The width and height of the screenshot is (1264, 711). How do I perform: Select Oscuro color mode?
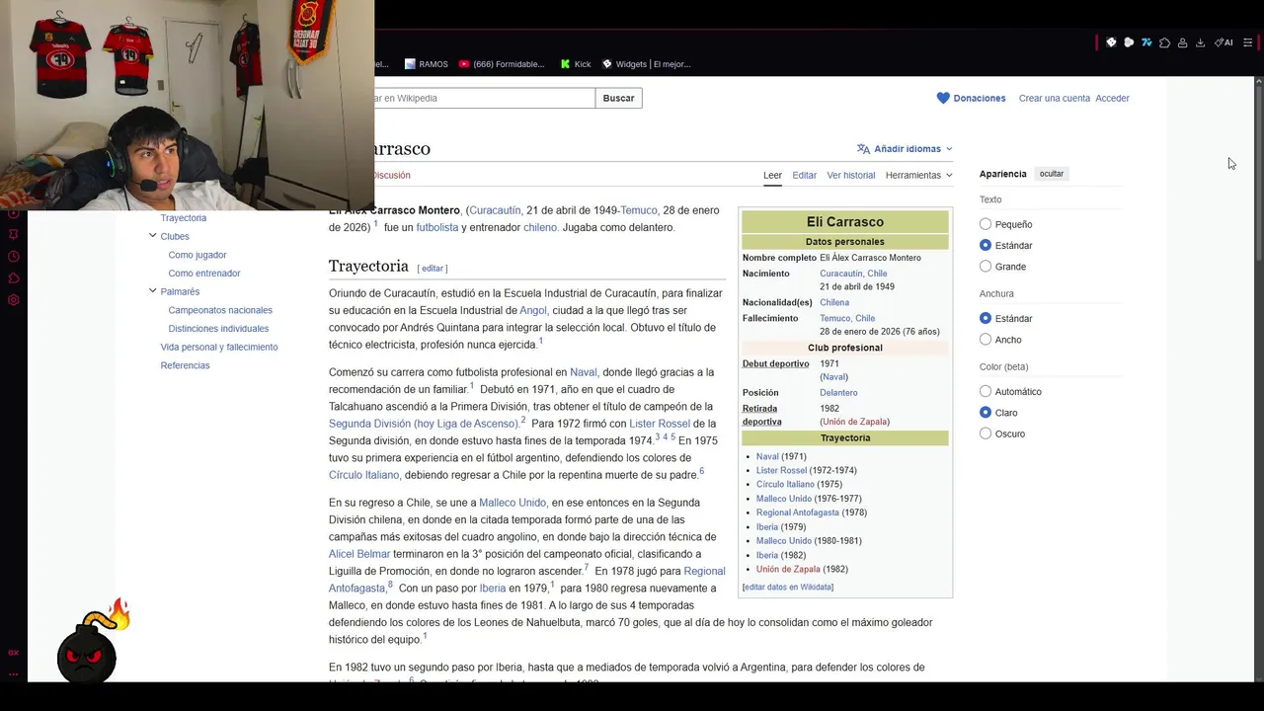tap(986, 434)
